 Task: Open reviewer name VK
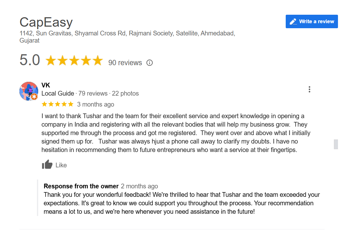[x=46, y=85]
